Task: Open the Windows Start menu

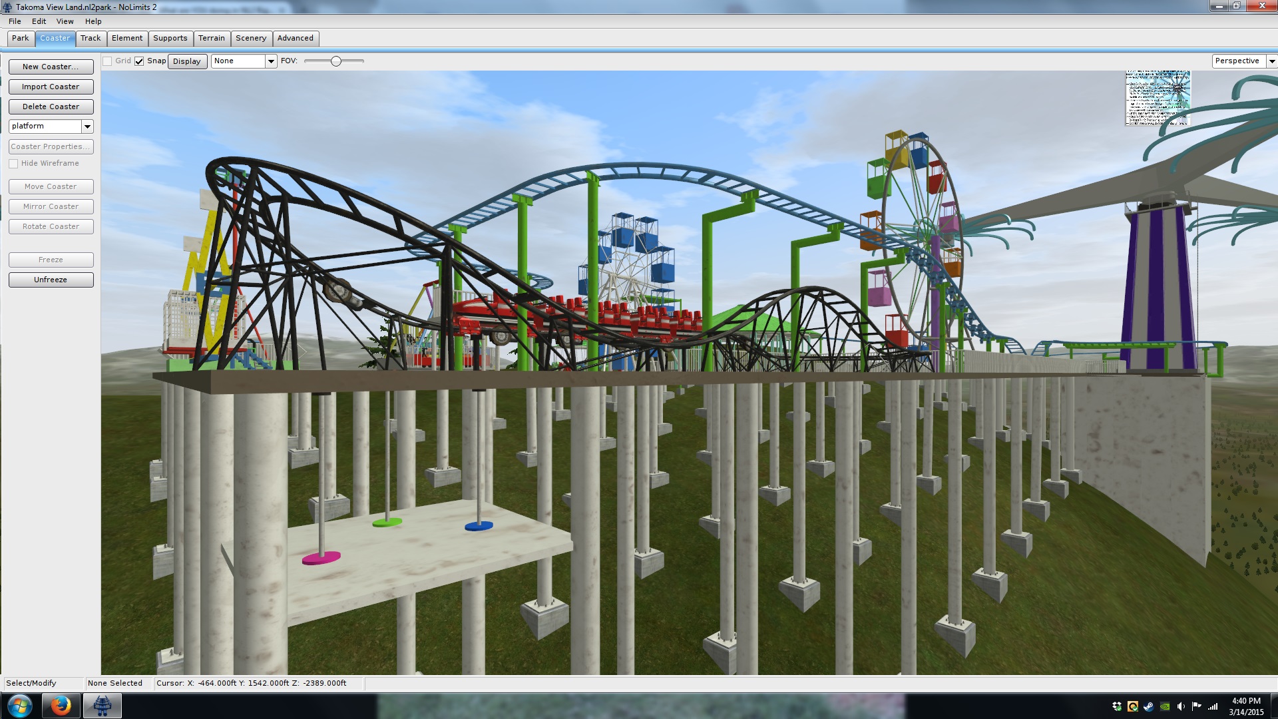Action: [x=19, y=706]
